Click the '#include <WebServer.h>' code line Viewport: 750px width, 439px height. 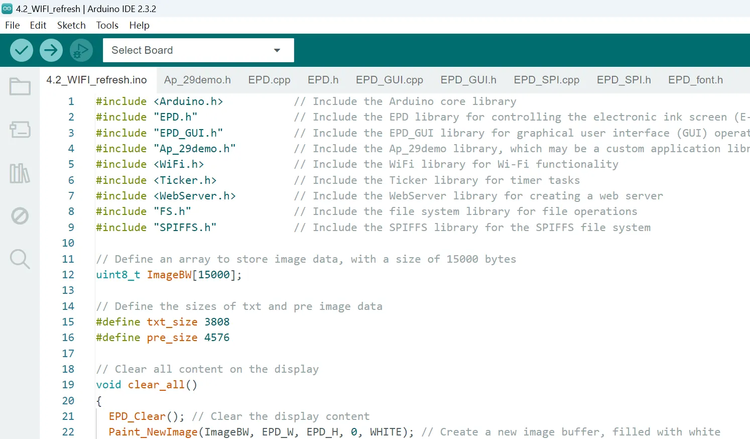[166, 196]
